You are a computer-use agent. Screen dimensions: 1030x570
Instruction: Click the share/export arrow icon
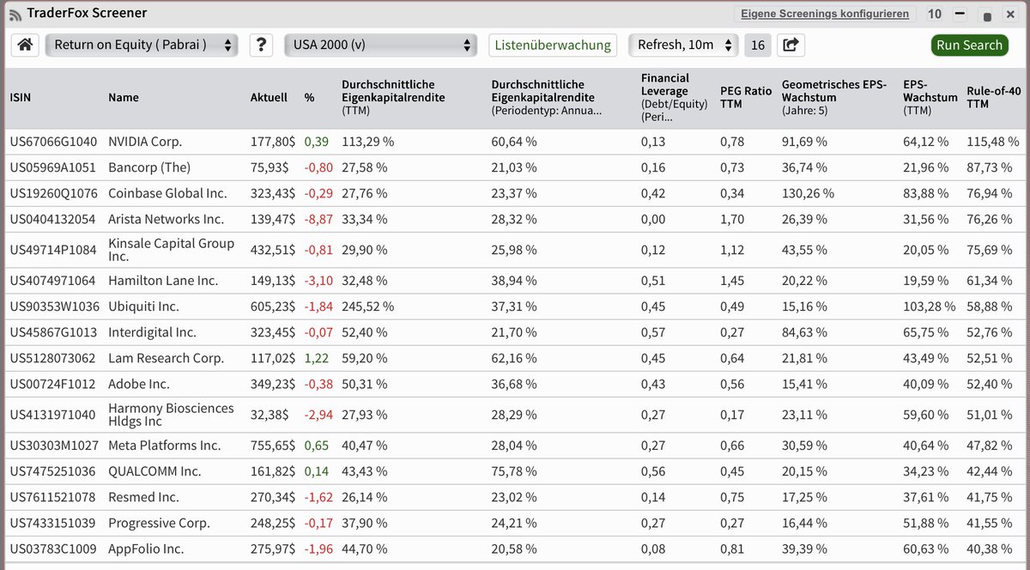click(791, 45)
